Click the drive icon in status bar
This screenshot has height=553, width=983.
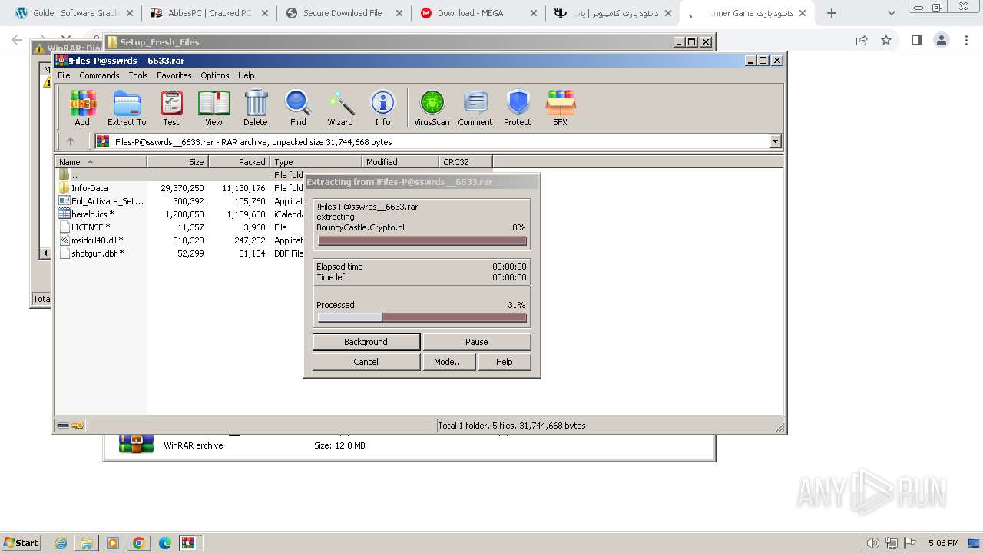point(63,425)
